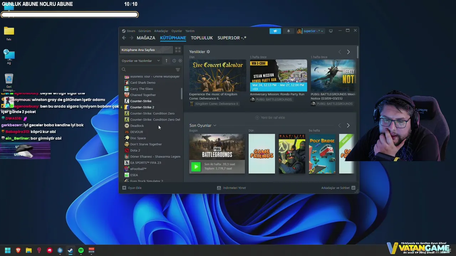Open Arkadaşlar ve Sohbet panel
The width and height of the screenshot is (456, 256).
338,188
